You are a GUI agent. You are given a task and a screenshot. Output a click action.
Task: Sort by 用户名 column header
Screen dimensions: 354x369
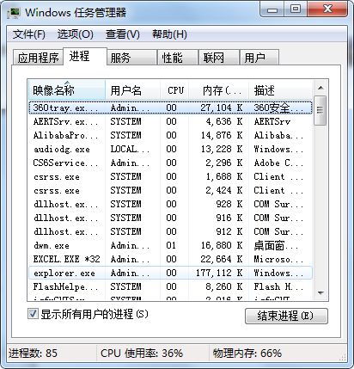pos(133,90)
